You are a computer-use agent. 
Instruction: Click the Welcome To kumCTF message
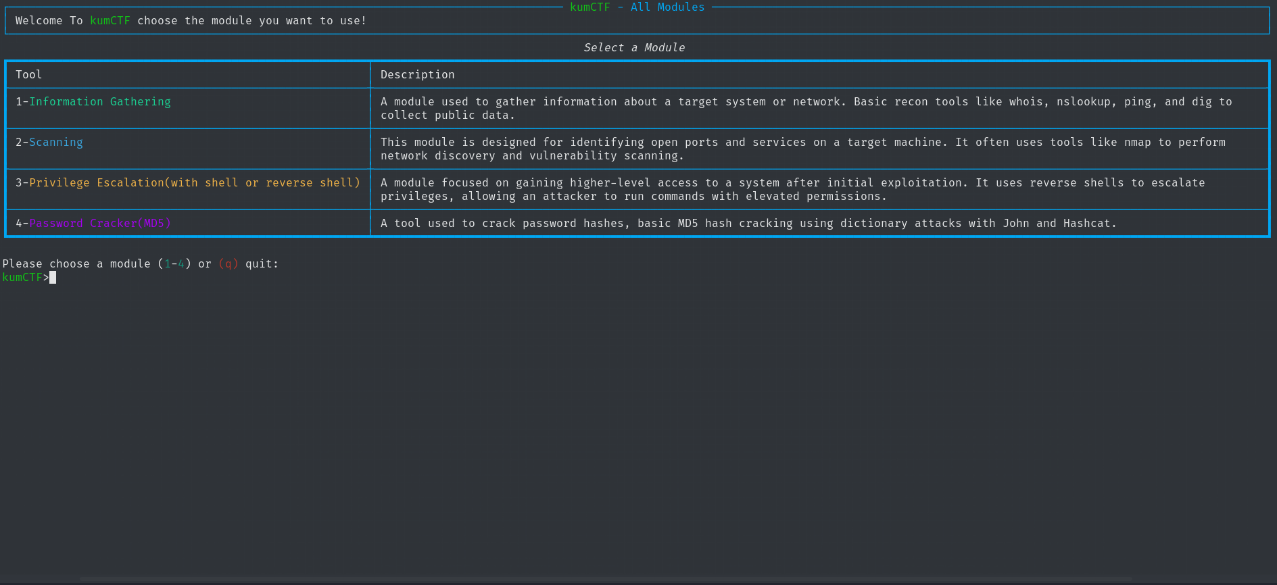(x=191, y=21)
